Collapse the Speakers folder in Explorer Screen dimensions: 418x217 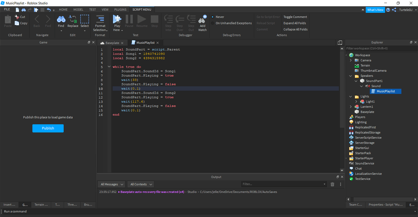tap(350, 76)
